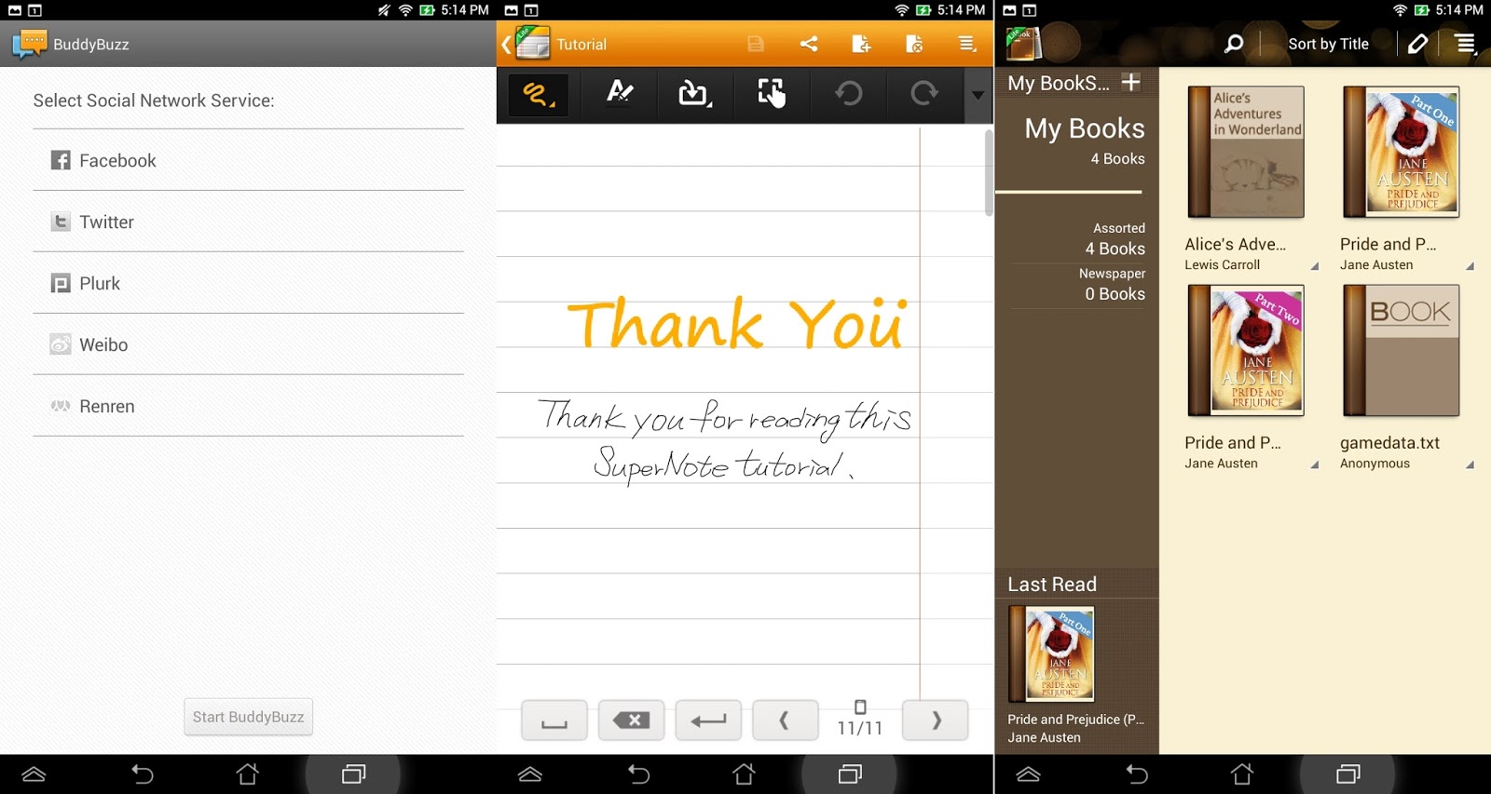1491x794 pixels.
Task: Tap the enter newline key
Action: coord(708,720)
